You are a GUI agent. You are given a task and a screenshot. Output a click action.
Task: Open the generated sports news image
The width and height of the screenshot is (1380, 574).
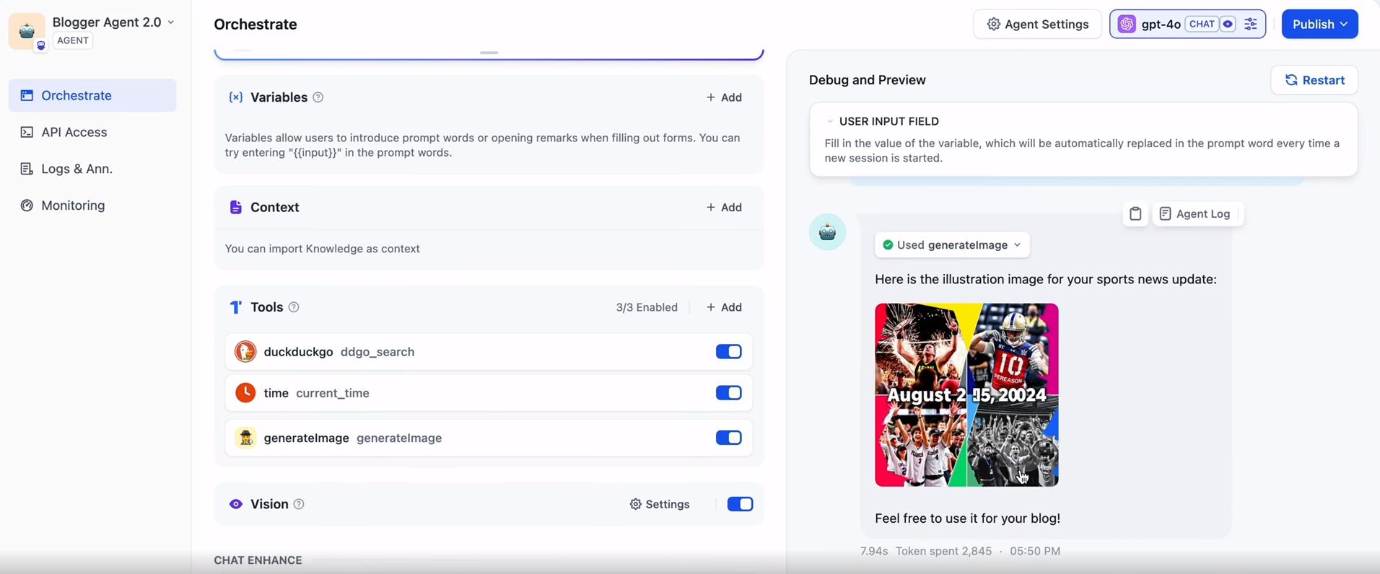tap(966, 395)
